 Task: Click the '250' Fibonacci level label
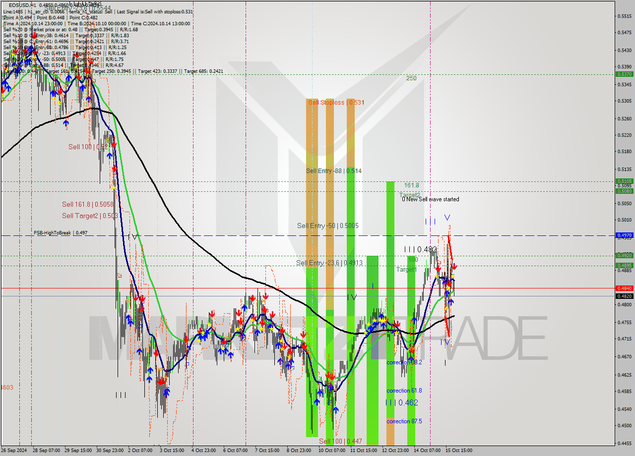tap(411, 78)
